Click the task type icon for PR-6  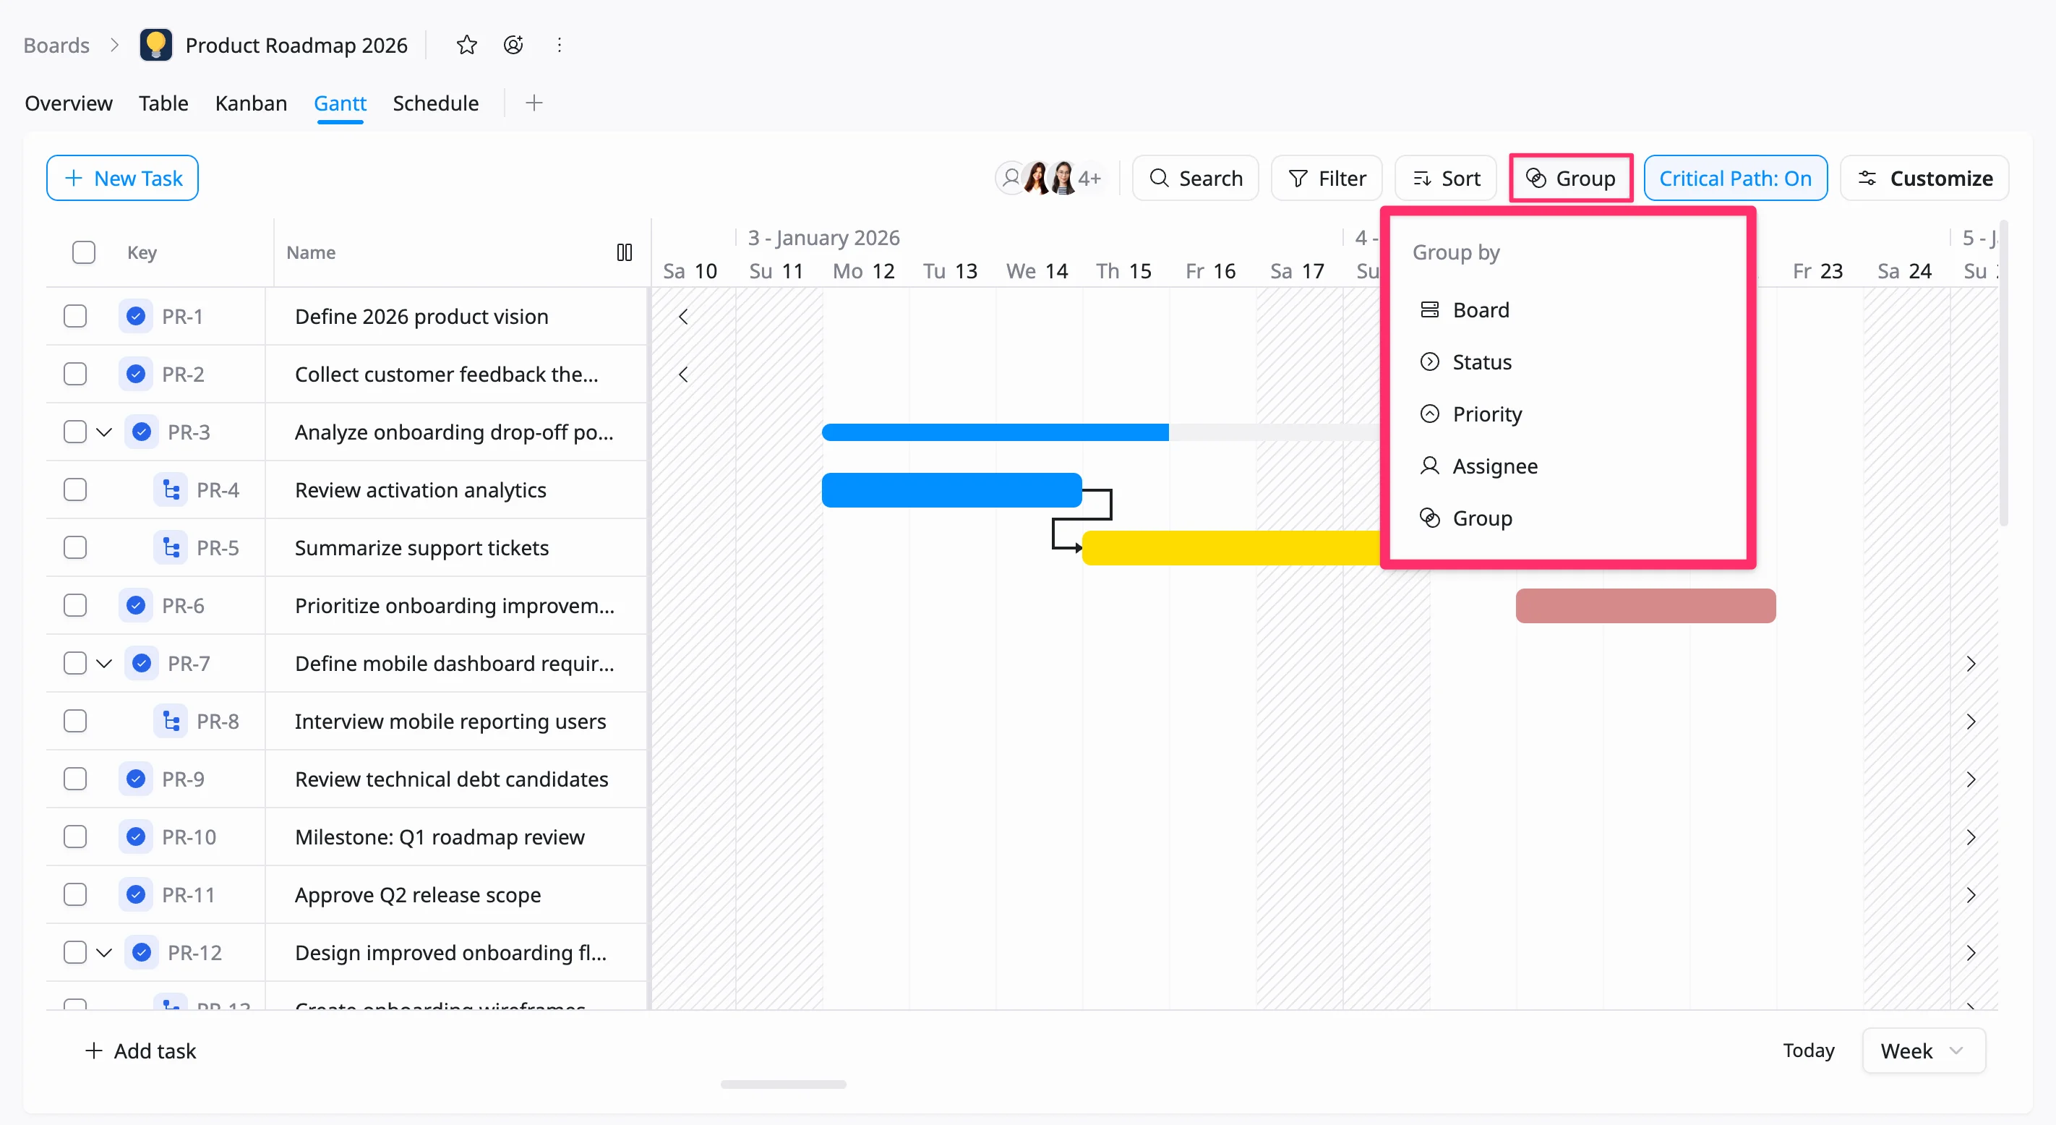click(x=136, y=605)
